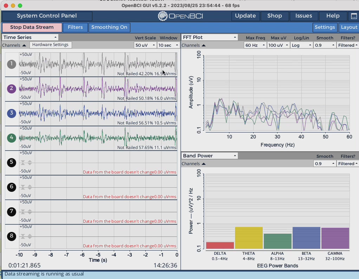Expand the Time Series widget selector
This screenshot has height=279, width=359.
(x=30, y=37)
